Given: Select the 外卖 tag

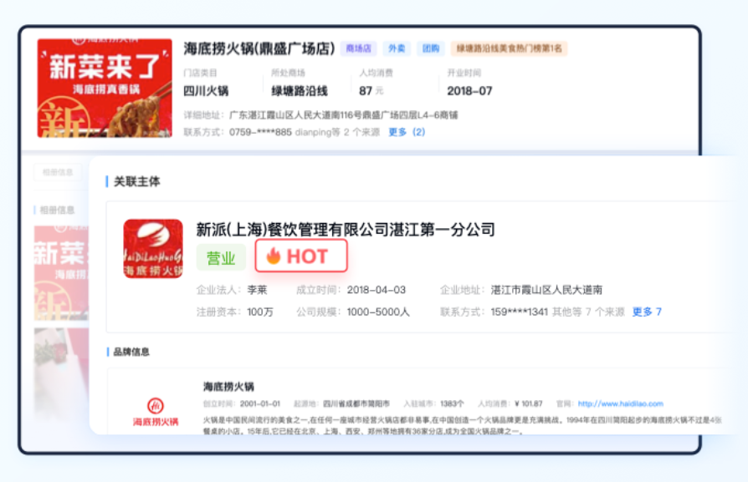Looking at the screenshot, I should point(397,48).
